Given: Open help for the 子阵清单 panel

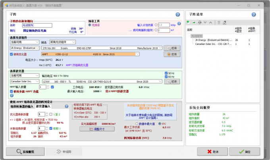Looking at the screenshot, I should tap(254, 15).
